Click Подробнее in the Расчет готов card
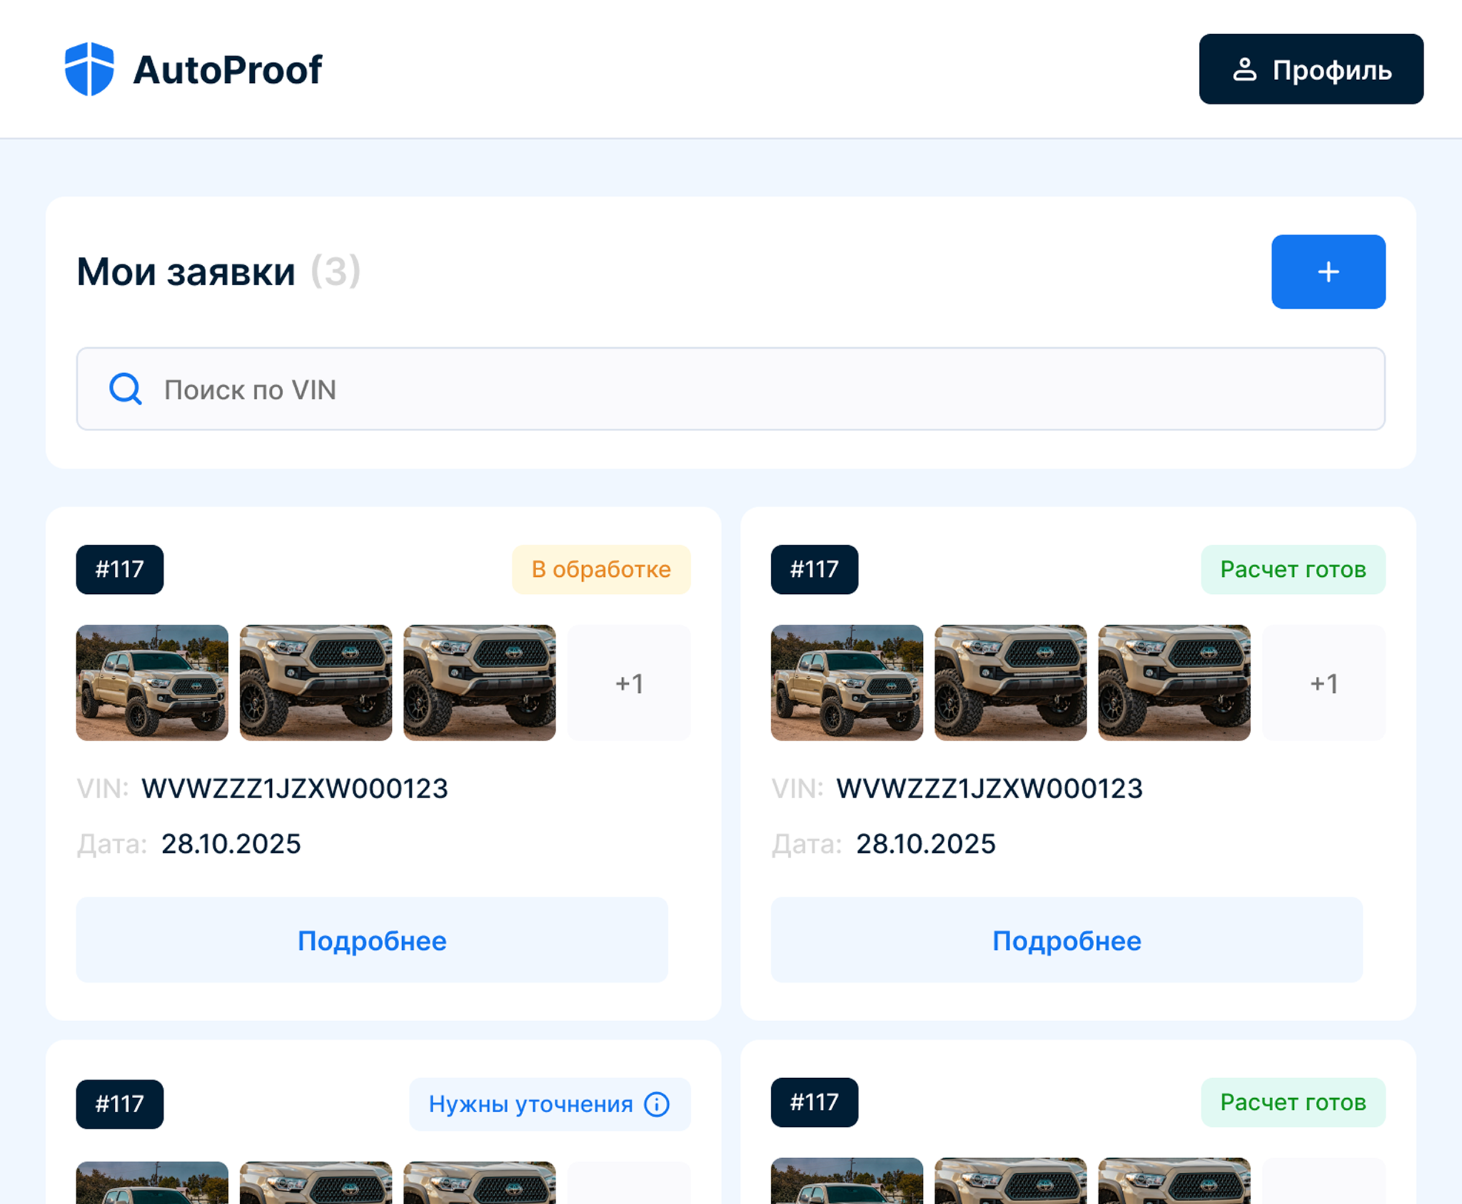The height and width of the screenshot is (1204, 1462). point(1066,940)
